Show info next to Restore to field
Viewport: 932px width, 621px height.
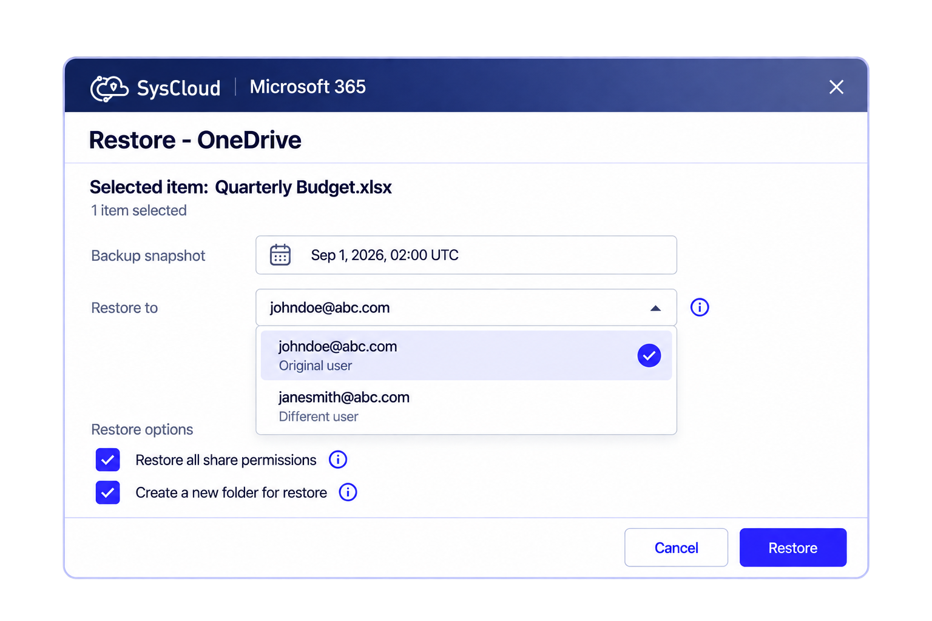(x=700, y=307)
